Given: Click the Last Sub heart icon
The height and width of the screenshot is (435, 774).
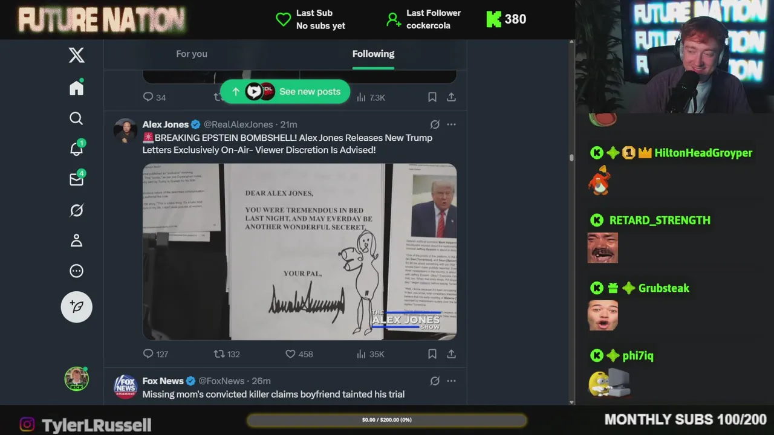Looking at the screenshot, I should pos(283,19).
